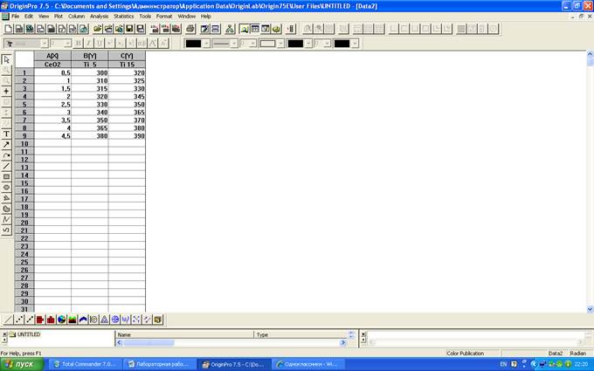Open the font size dropdown
The width and height of the screenshot is (594, 371).
pyautogui.click(x=67, y=44)
